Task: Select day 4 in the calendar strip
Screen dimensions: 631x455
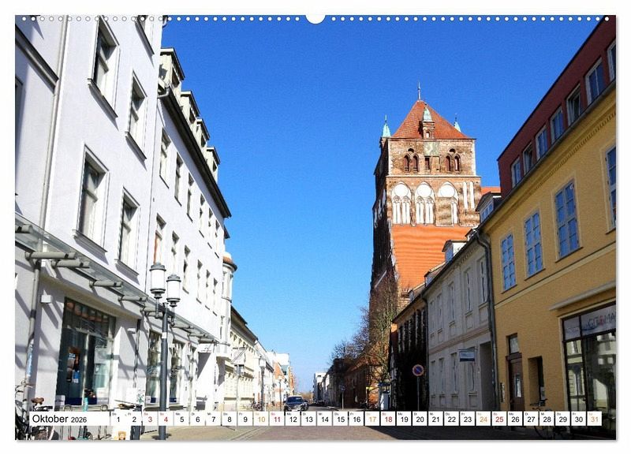Action: pyautogui.click(x=166, y=419)
